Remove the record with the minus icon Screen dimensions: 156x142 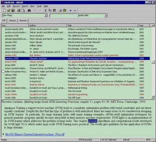pos(75,10)
